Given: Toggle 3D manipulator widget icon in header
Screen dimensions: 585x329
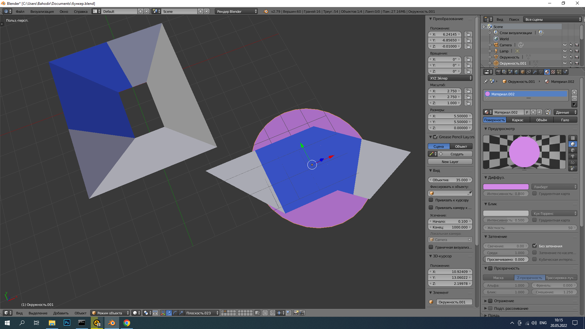Looking at the screenshot, I should 163,313.
